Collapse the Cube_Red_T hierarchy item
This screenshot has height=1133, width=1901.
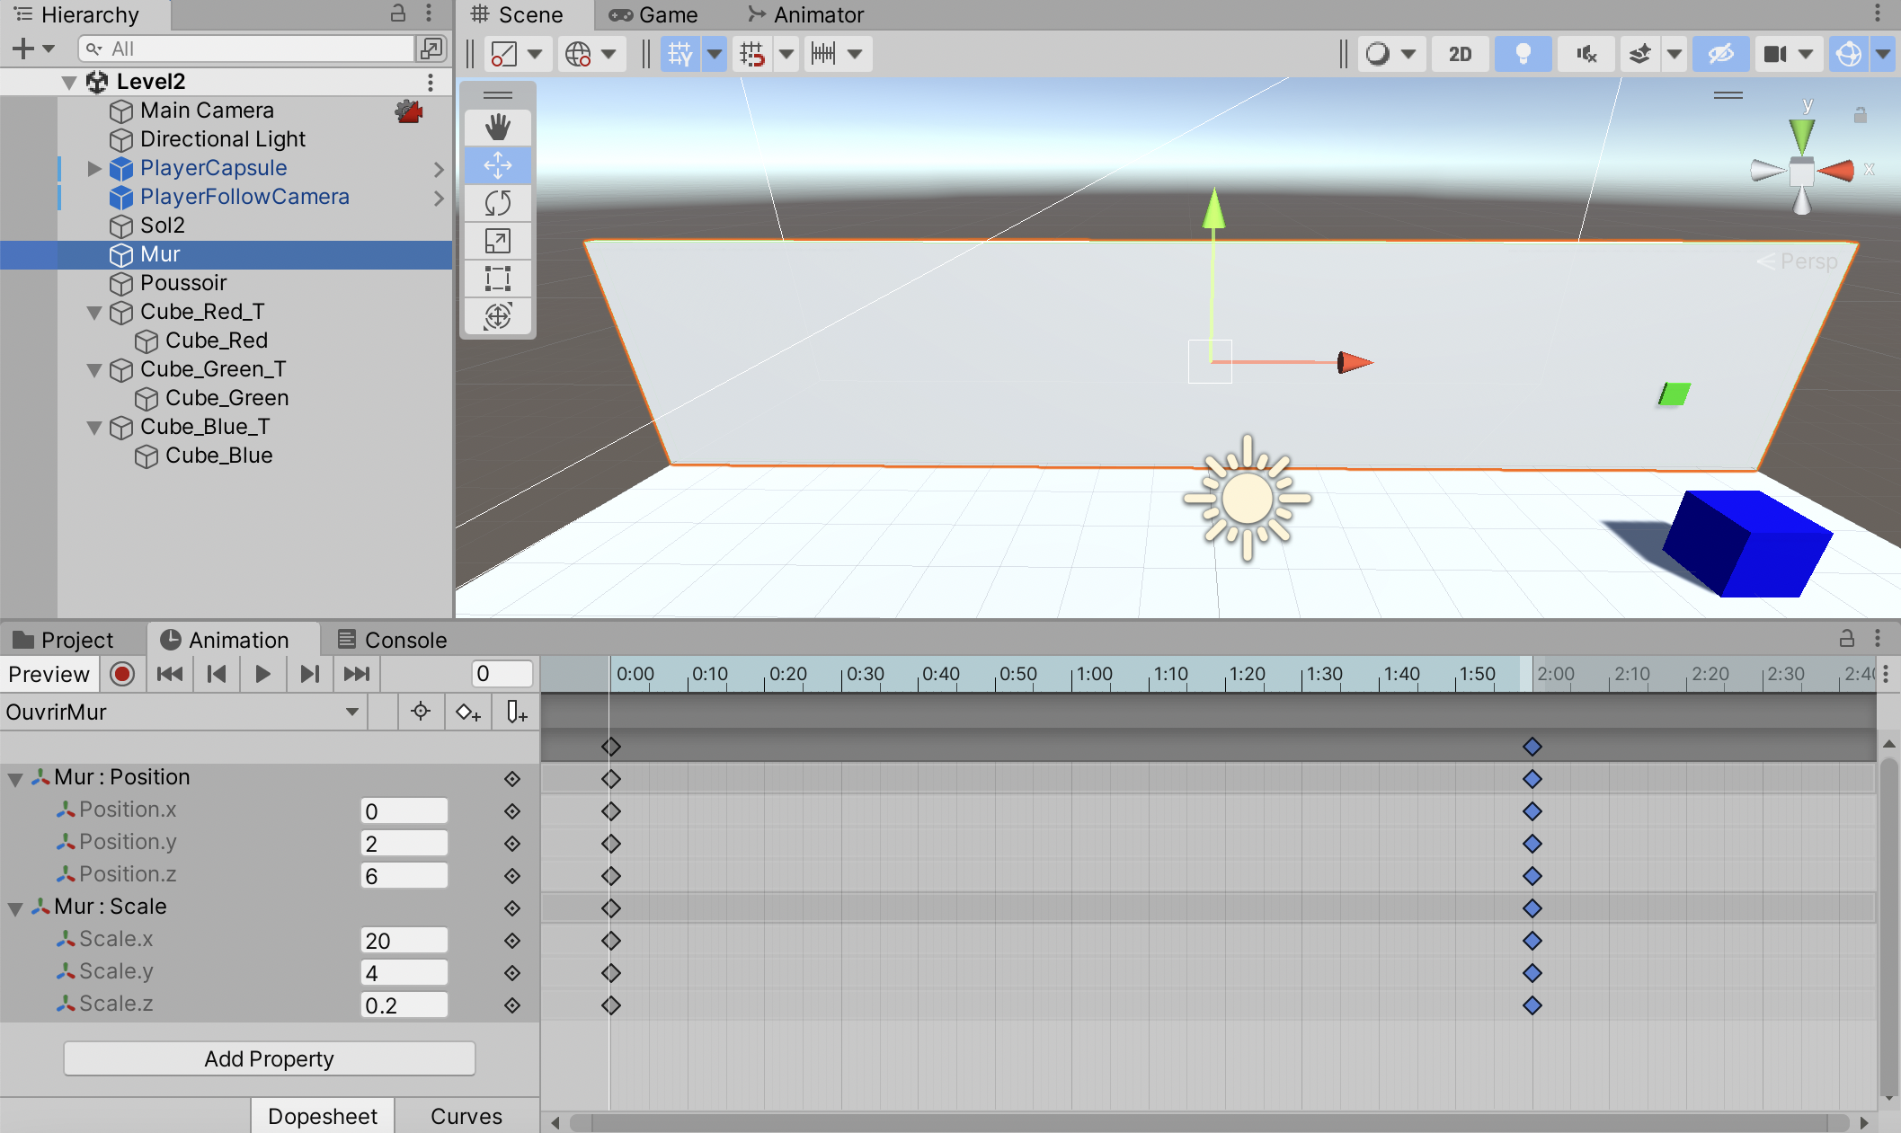point(93,313)
